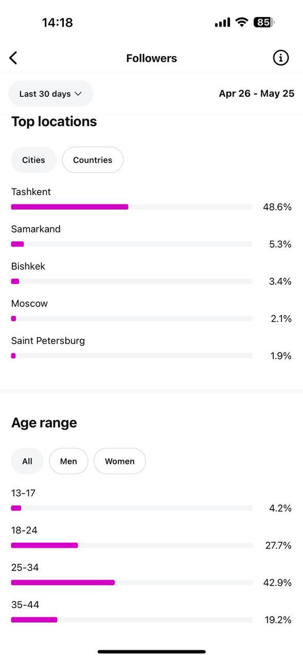
Task: Tap the Saint Petersburg location row
Action: pos(151,349)
